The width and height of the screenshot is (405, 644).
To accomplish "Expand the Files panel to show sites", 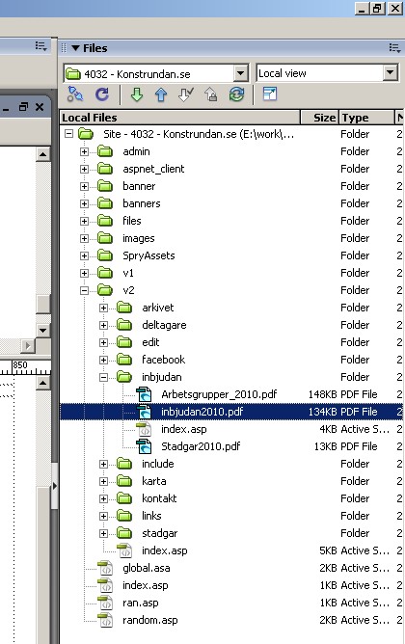I will coord(270,94).
